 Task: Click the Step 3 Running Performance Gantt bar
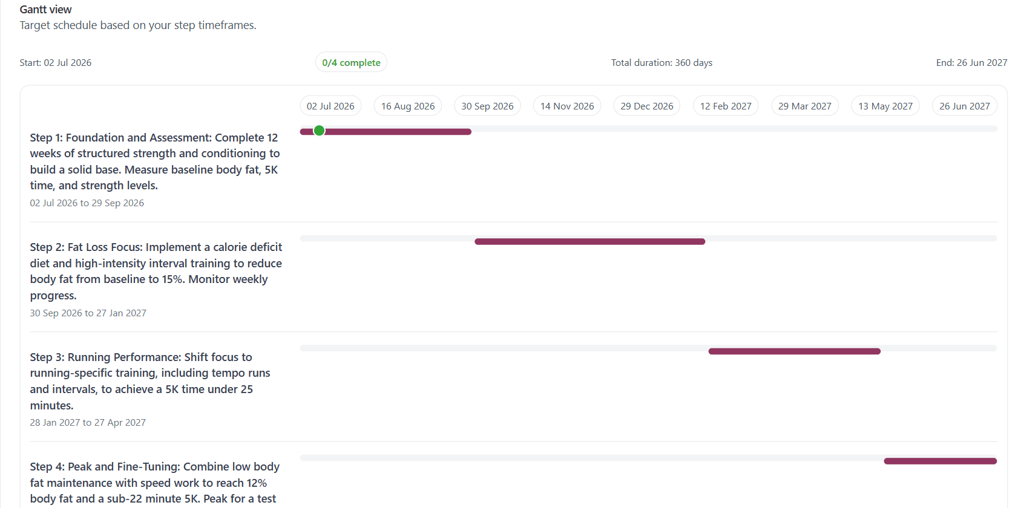coord(795,351)
